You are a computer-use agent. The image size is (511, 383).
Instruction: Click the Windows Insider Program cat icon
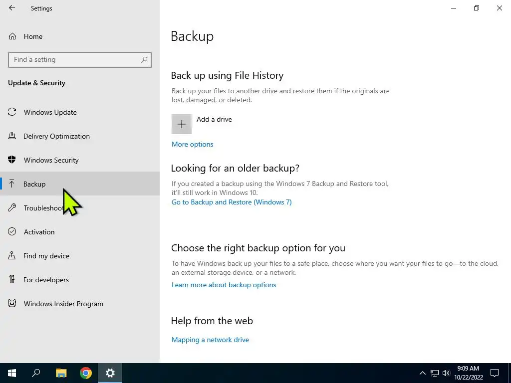coord(12,304)
